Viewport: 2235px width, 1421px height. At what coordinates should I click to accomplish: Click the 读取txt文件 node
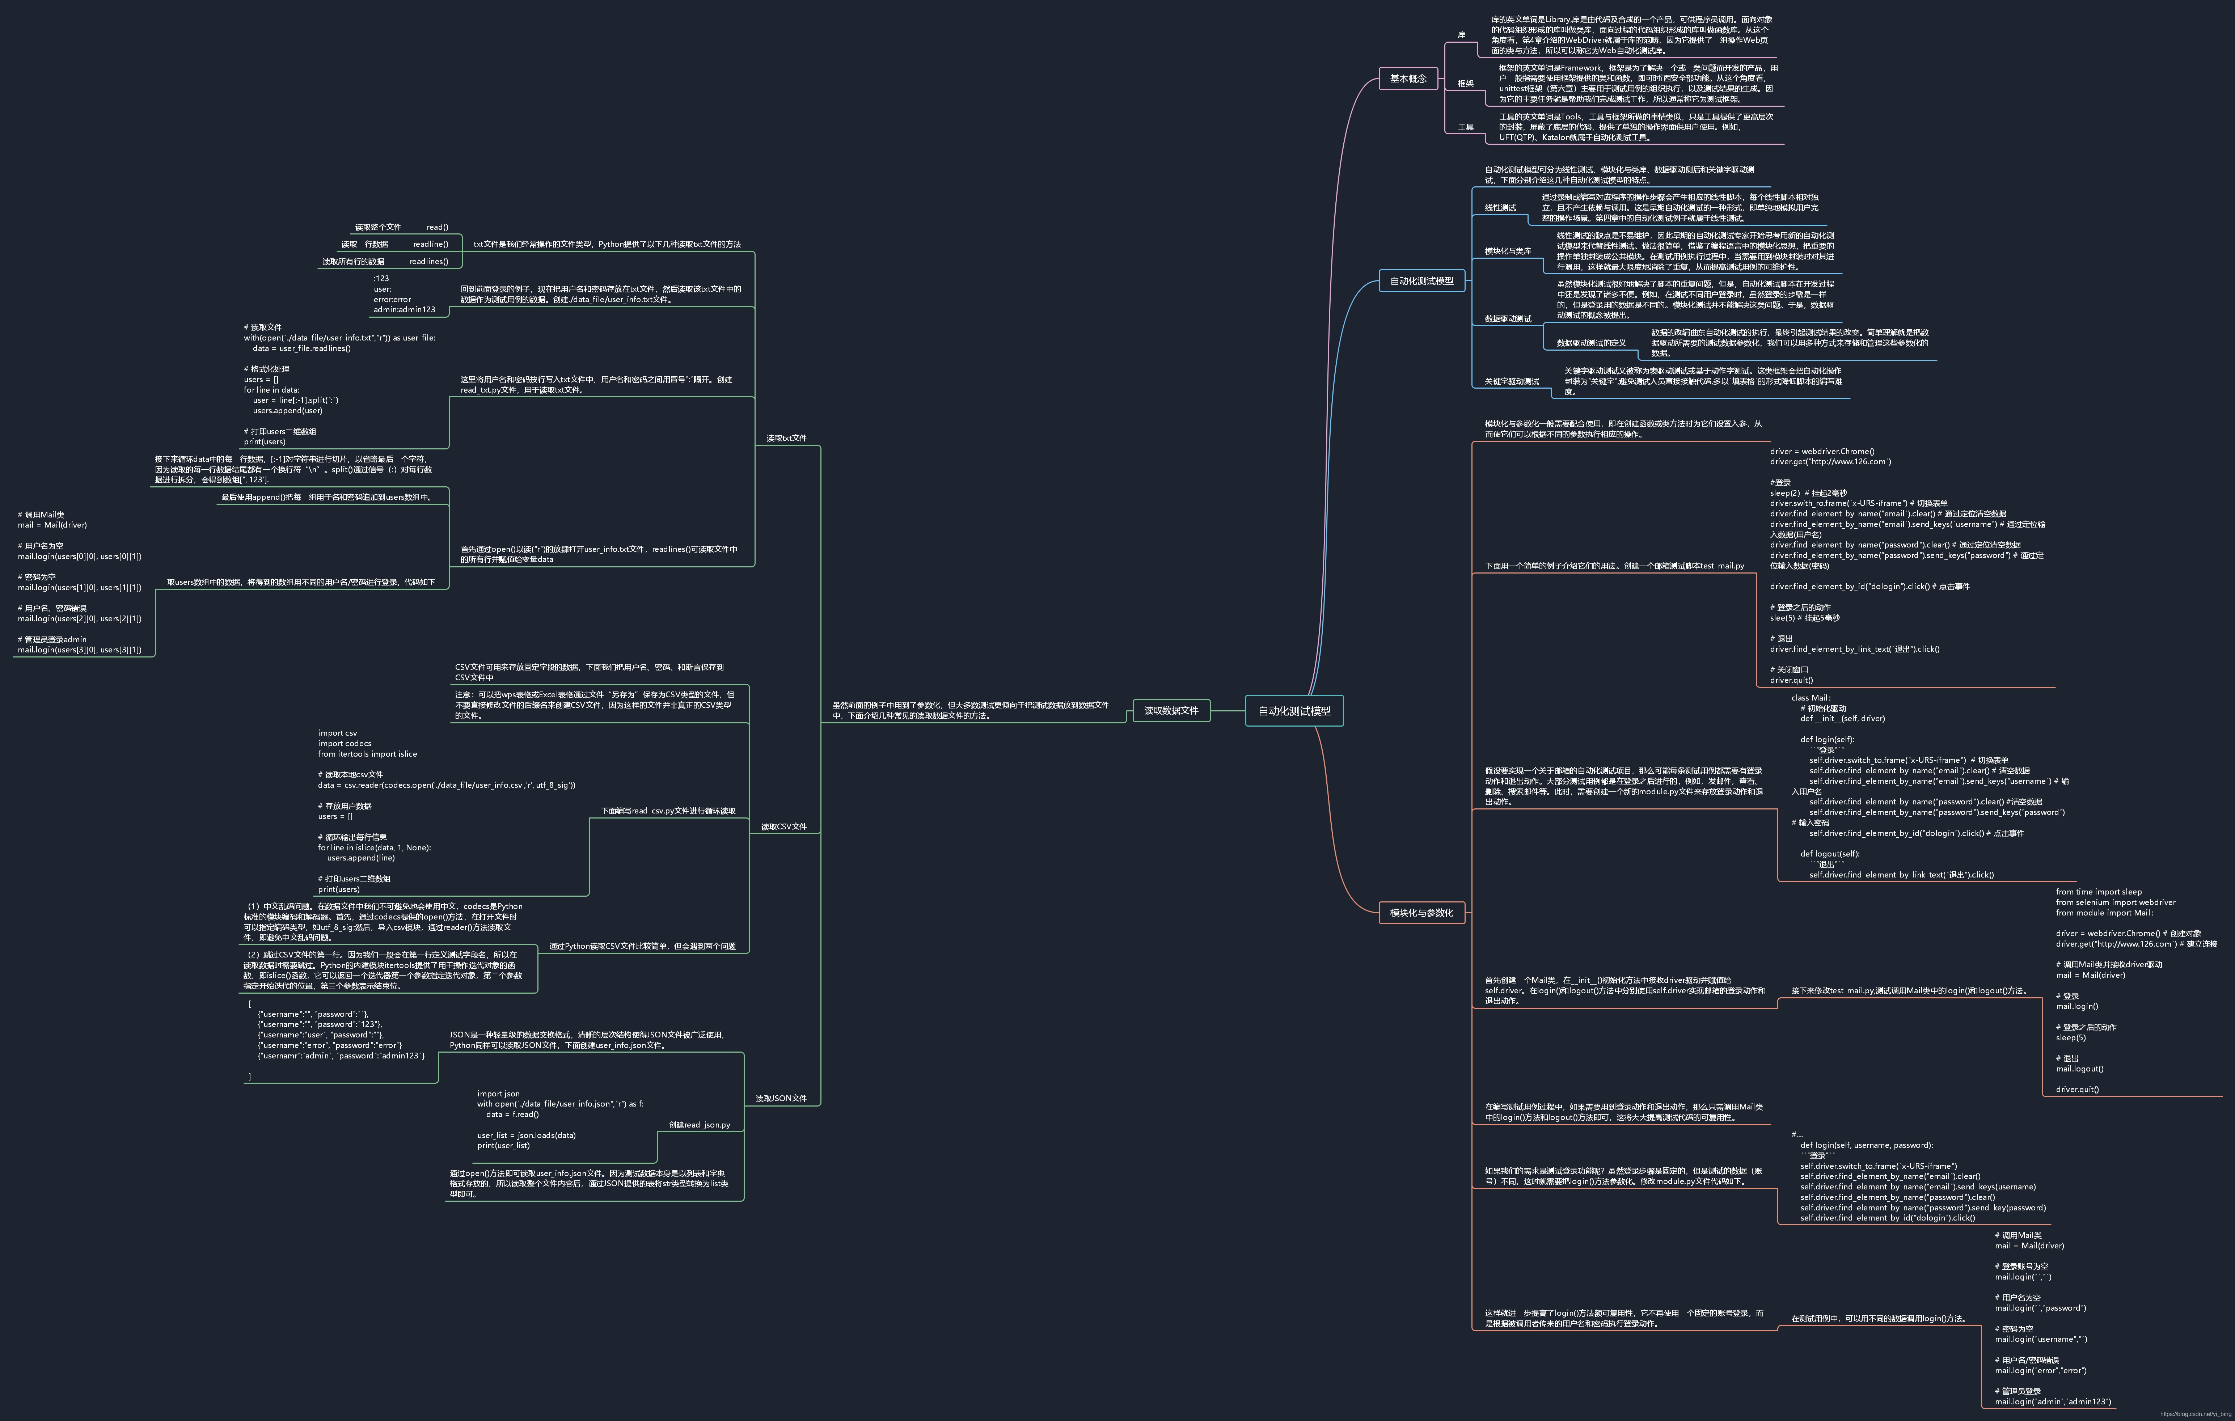pyautogui.click(x=786, y=438)
